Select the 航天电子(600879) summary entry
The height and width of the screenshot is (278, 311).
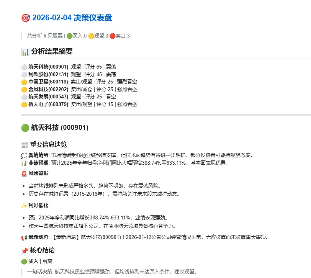[83, 104]
